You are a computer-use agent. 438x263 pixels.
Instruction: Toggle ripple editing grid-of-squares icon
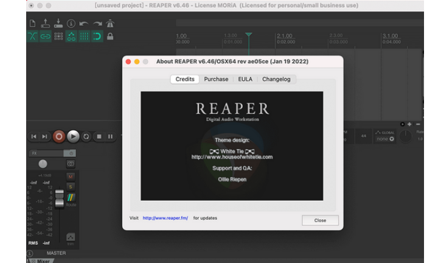[x=58, y=37]
